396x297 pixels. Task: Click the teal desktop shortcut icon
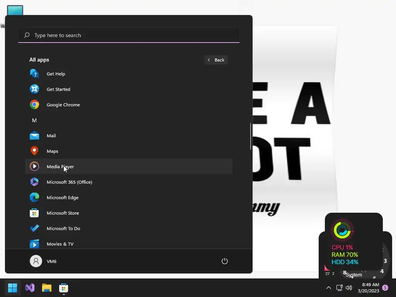tap(15, 10)
